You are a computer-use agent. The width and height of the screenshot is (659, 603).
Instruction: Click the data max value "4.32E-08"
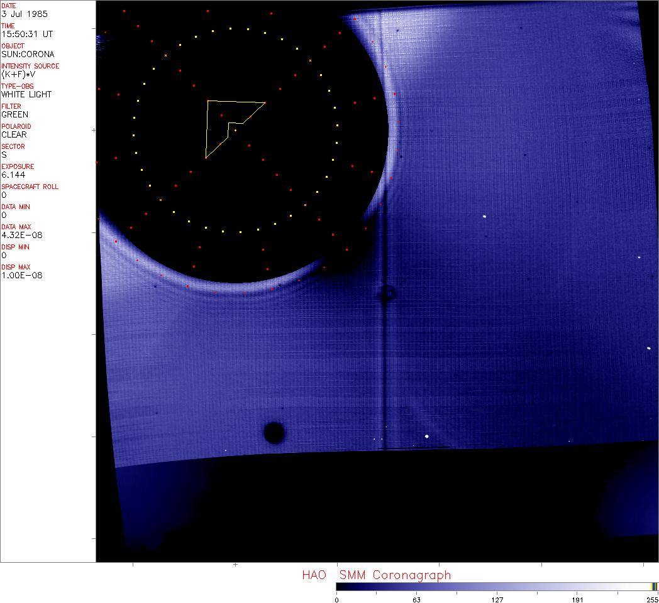[20, 235]
